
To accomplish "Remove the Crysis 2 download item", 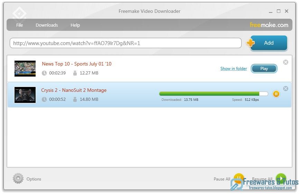I will click(286, 88).
